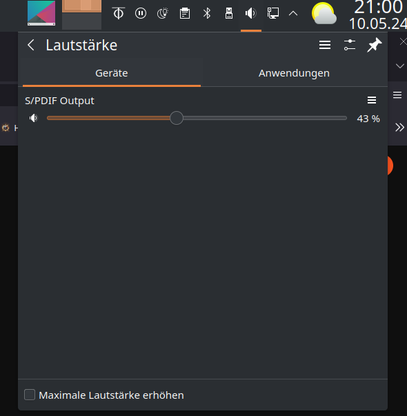Screen dimensions: 407x416
Task: Open the S/PDIF Output device menu
Action: click(372, 100)
